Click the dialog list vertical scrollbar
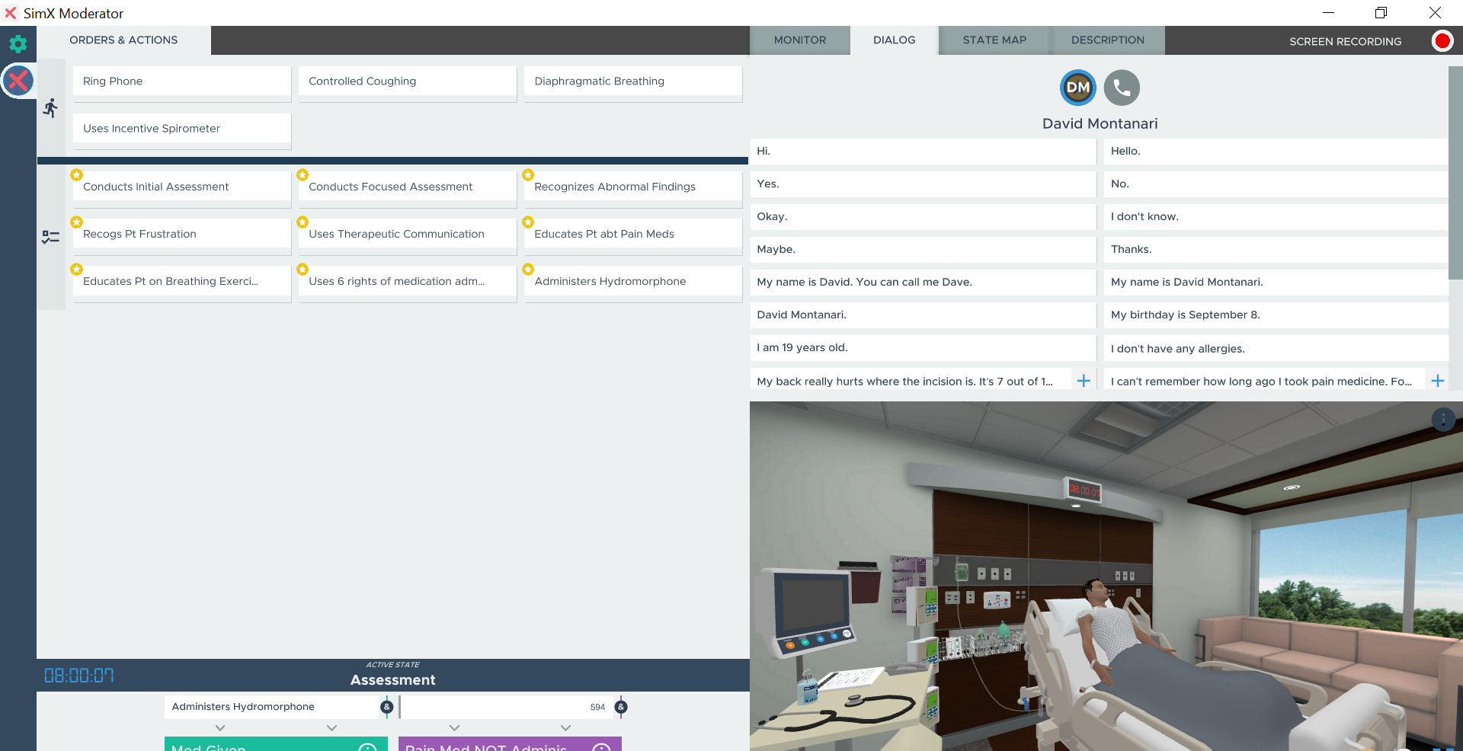The height and width of the screenshot is (751, 1463). pos(1455,175)
